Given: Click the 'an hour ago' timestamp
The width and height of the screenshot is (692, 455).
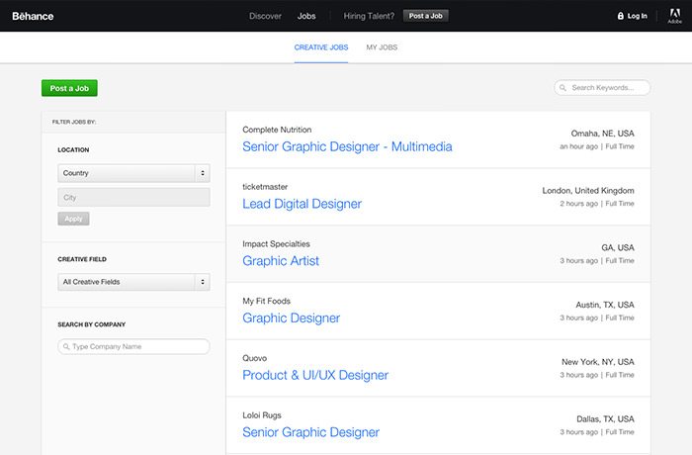Looking at the screenshot, I should coord(578,146).
